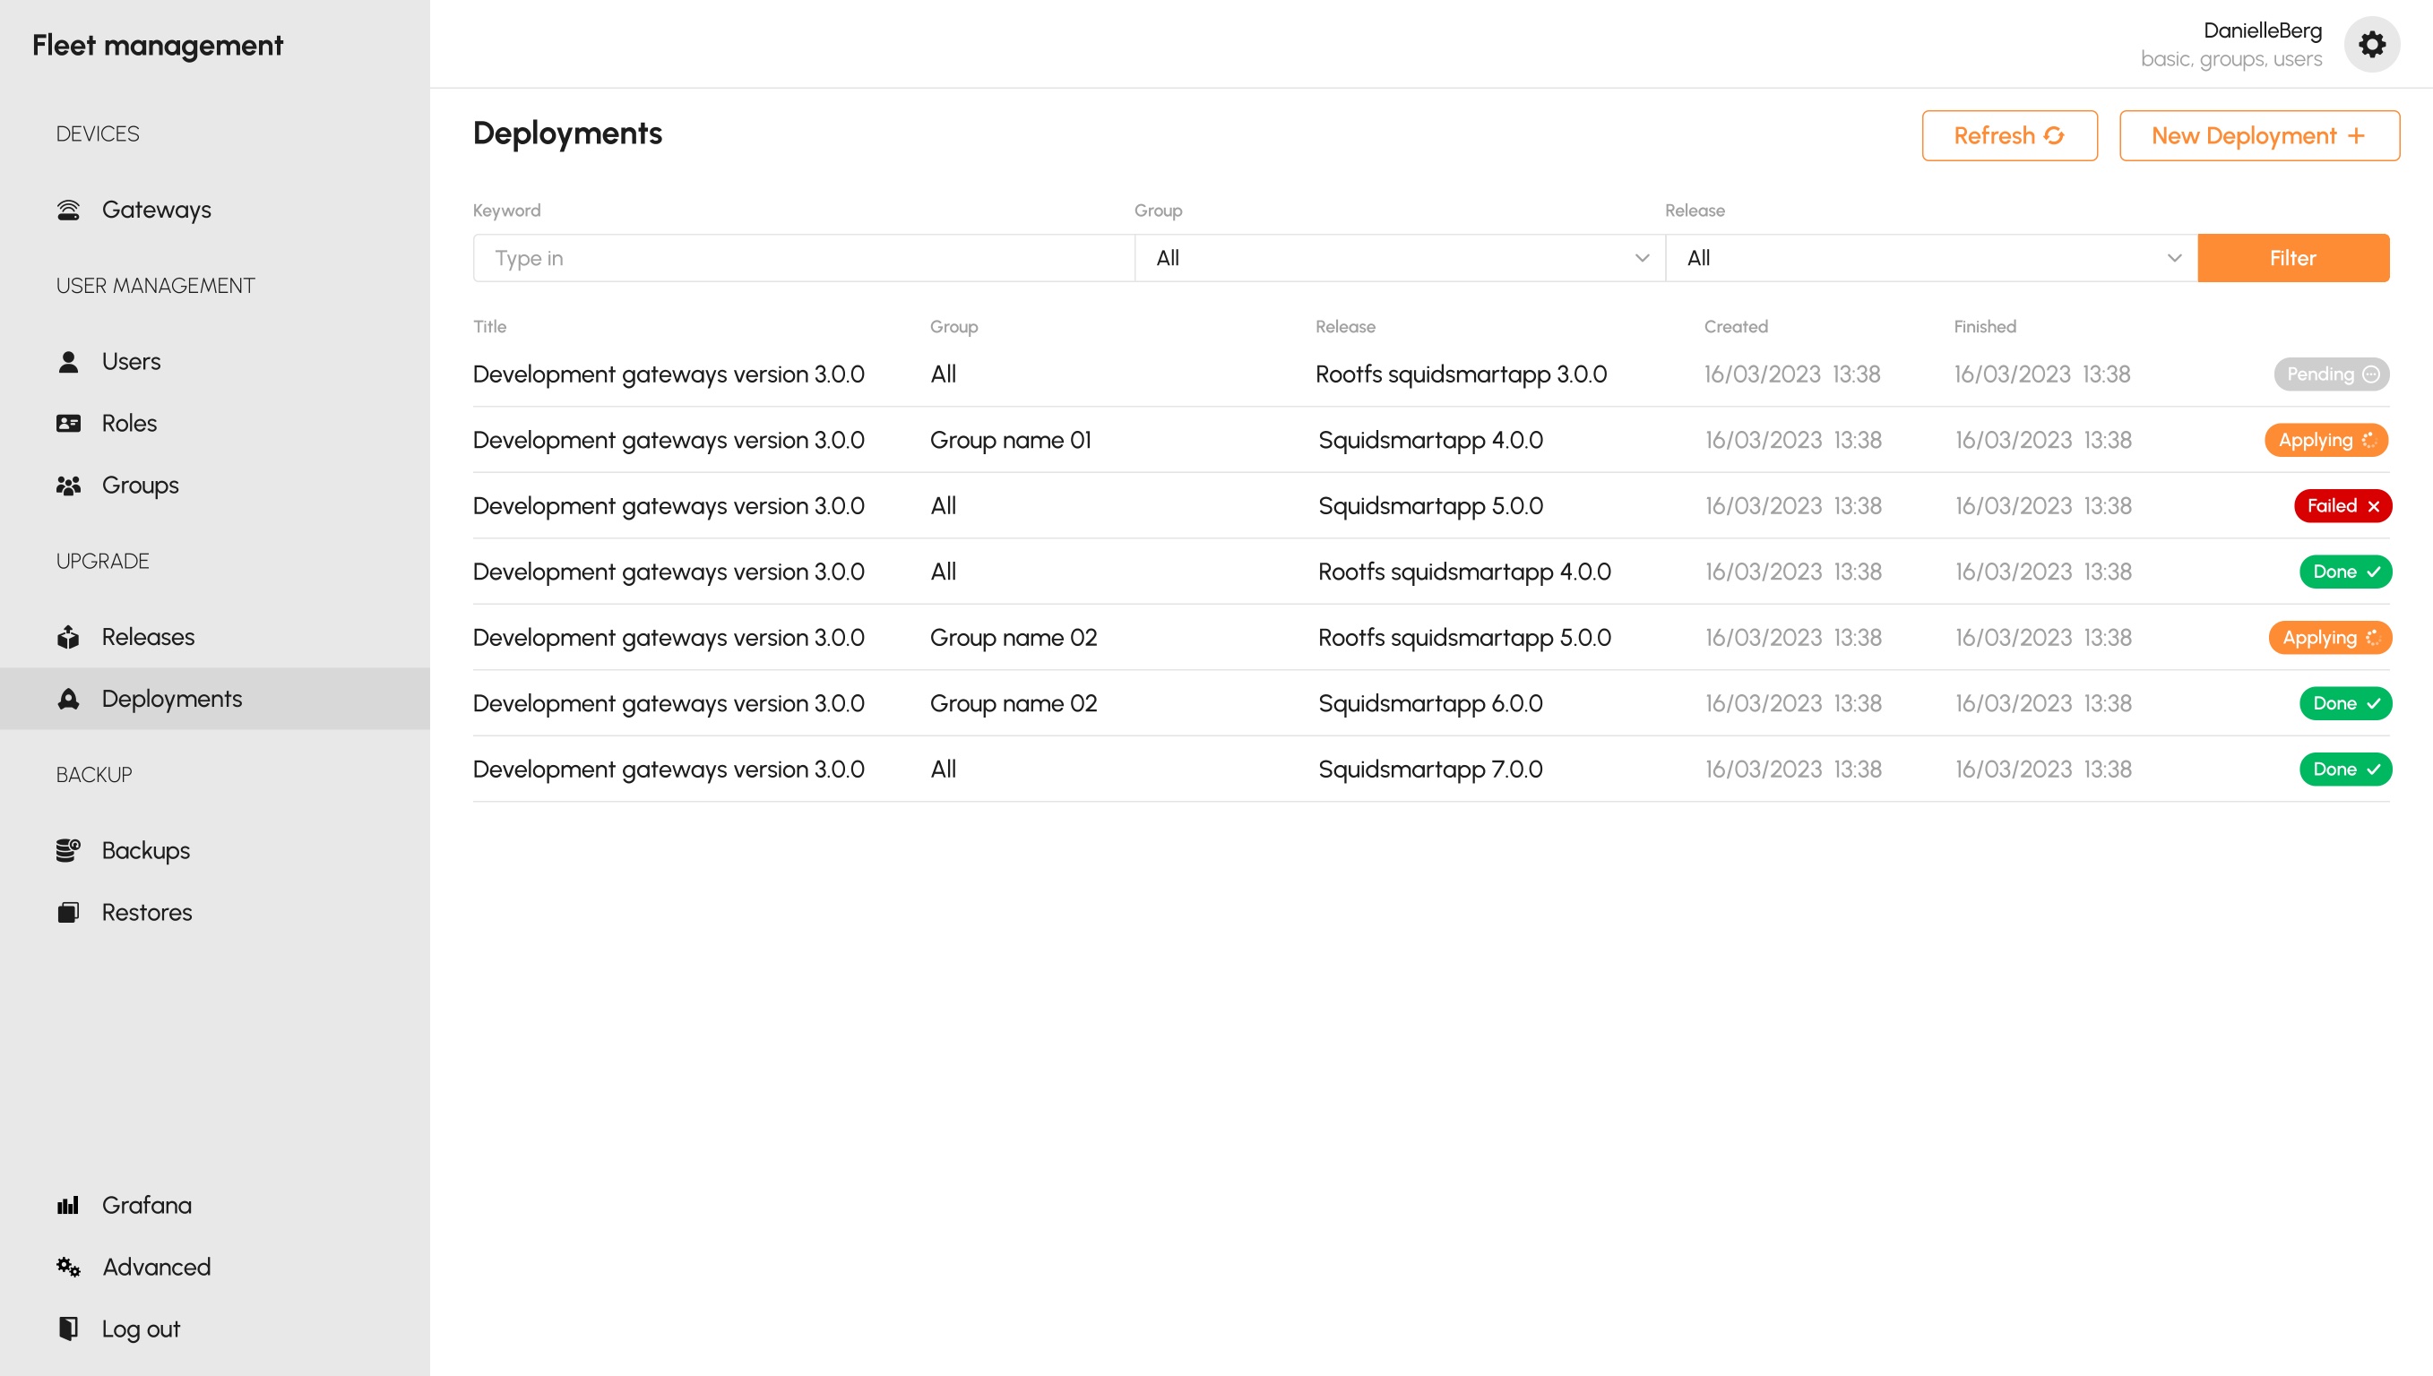Click the Gateways router icon in sidebar

click(x=68, y=210)
